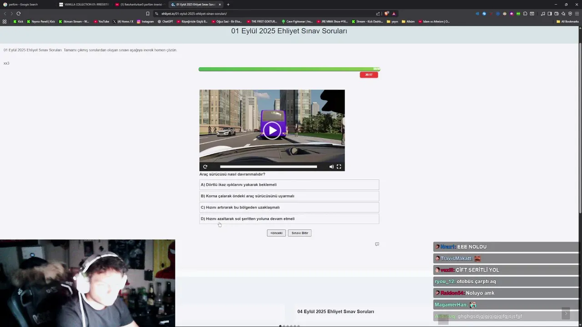Click the green exam progress bar
Image resolution: width=582 pixels, height=327 pixels.
tap(289, 69)
